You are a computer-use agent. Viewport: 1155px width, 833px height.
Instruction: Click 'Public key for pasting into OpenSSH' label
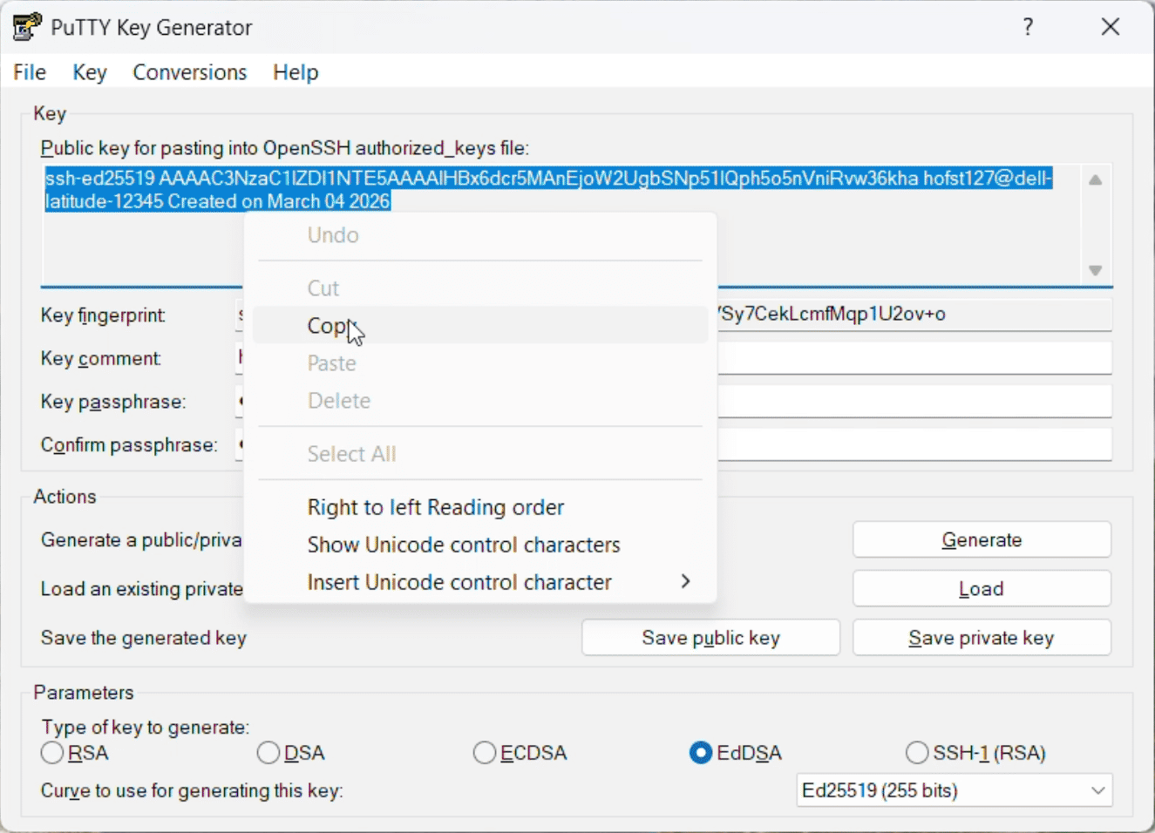285,148
